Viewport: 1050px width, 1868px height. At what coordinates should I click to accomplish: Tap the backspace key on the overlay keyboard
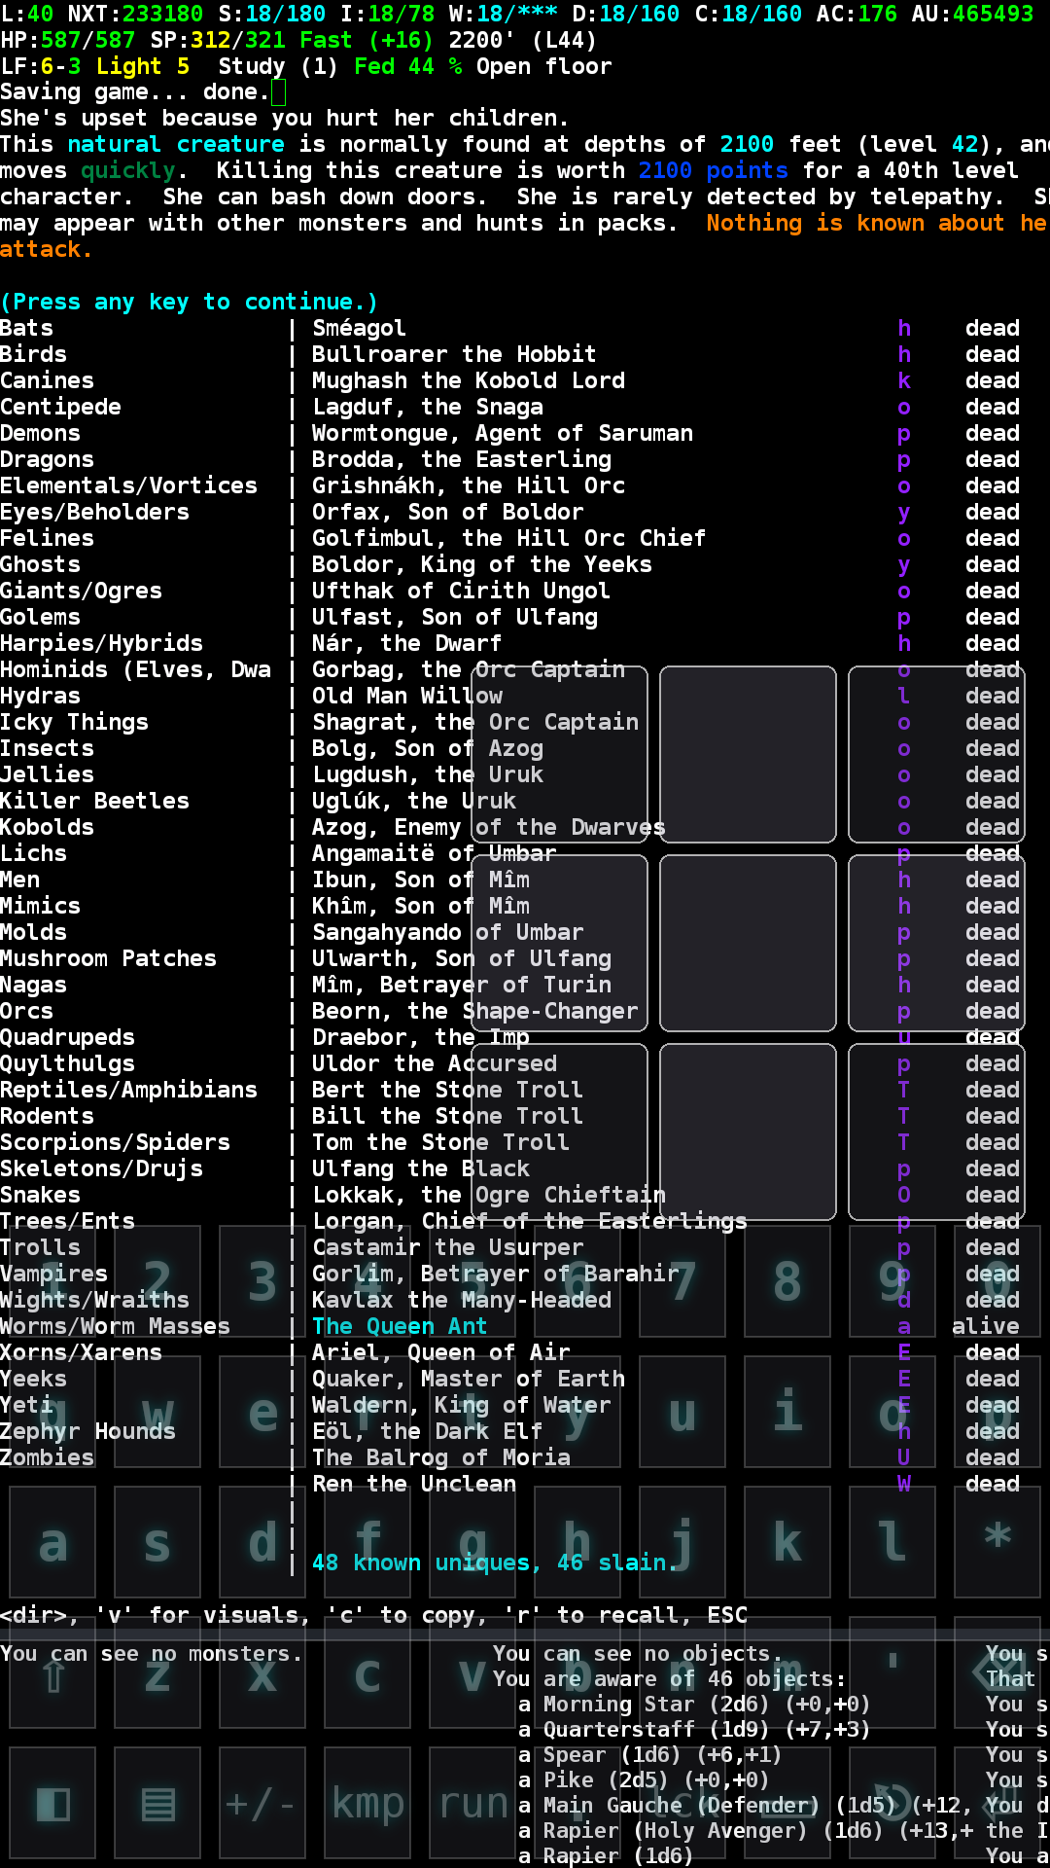pyautogui.click(x=997, y=1673)
